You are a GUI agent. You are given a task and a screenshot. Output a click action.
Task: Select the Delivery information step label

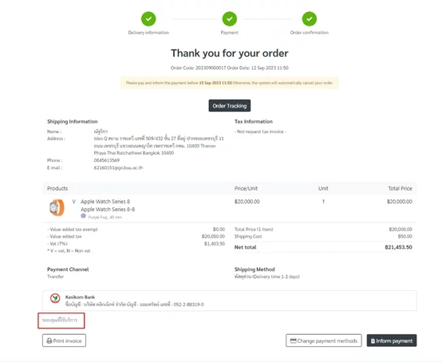(148, 33)
